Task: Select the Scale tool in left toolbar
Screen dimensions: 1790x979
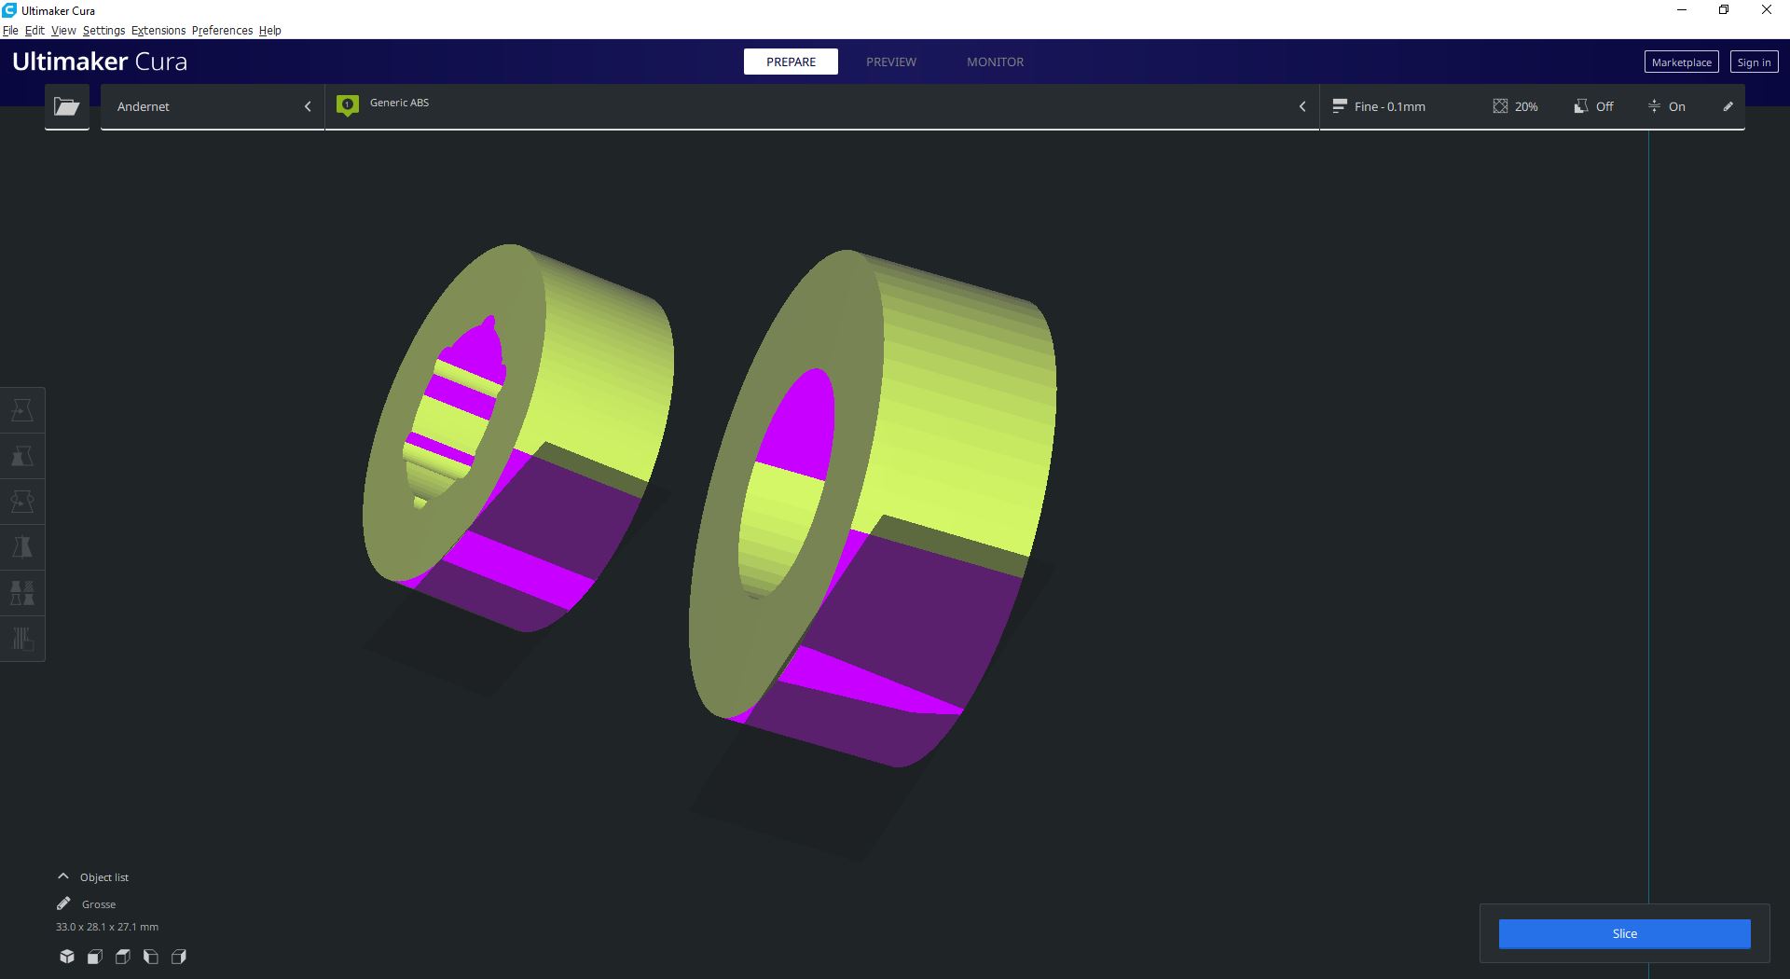Action: click(x=22, y=456)
